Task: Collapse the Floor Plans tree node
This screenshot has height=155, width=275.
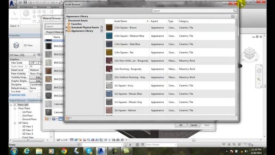Action: [x=15, y=108]
